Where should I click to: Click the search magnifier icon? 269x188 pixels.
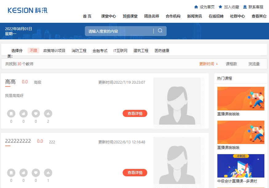point(160,31)
